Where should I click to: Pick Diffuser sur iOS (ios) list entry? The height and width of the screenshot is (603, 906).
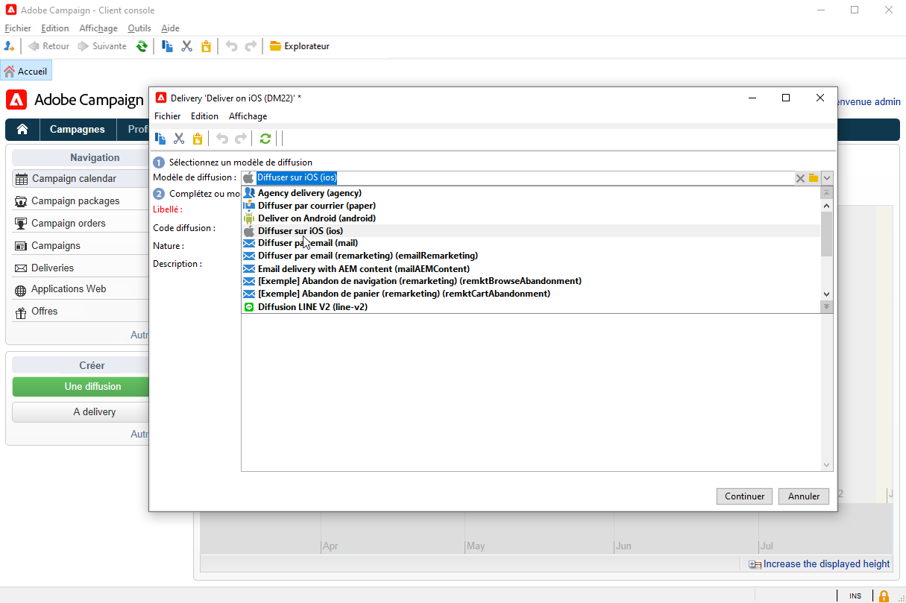pyautogui.click(x=530, y=231)
